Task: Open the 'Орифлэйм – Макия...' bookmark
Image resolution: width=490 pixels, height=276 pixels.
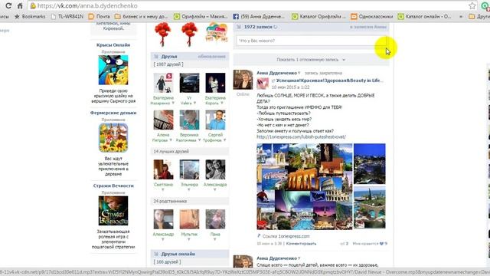Action: (201, 16)
